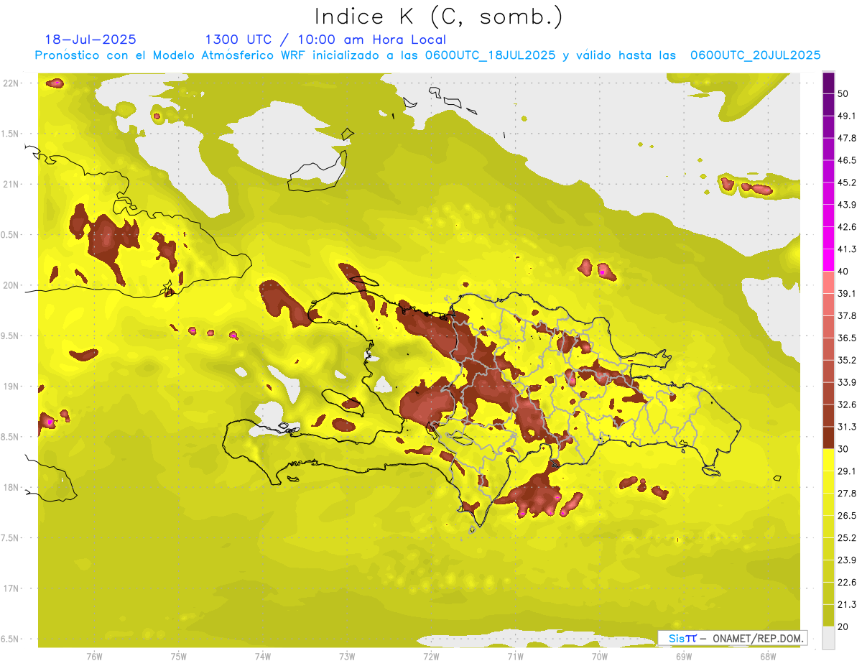Click the legend value "26.5"
Image resolution: width=862 pixels, height=666 pixels.
(847, 515)
